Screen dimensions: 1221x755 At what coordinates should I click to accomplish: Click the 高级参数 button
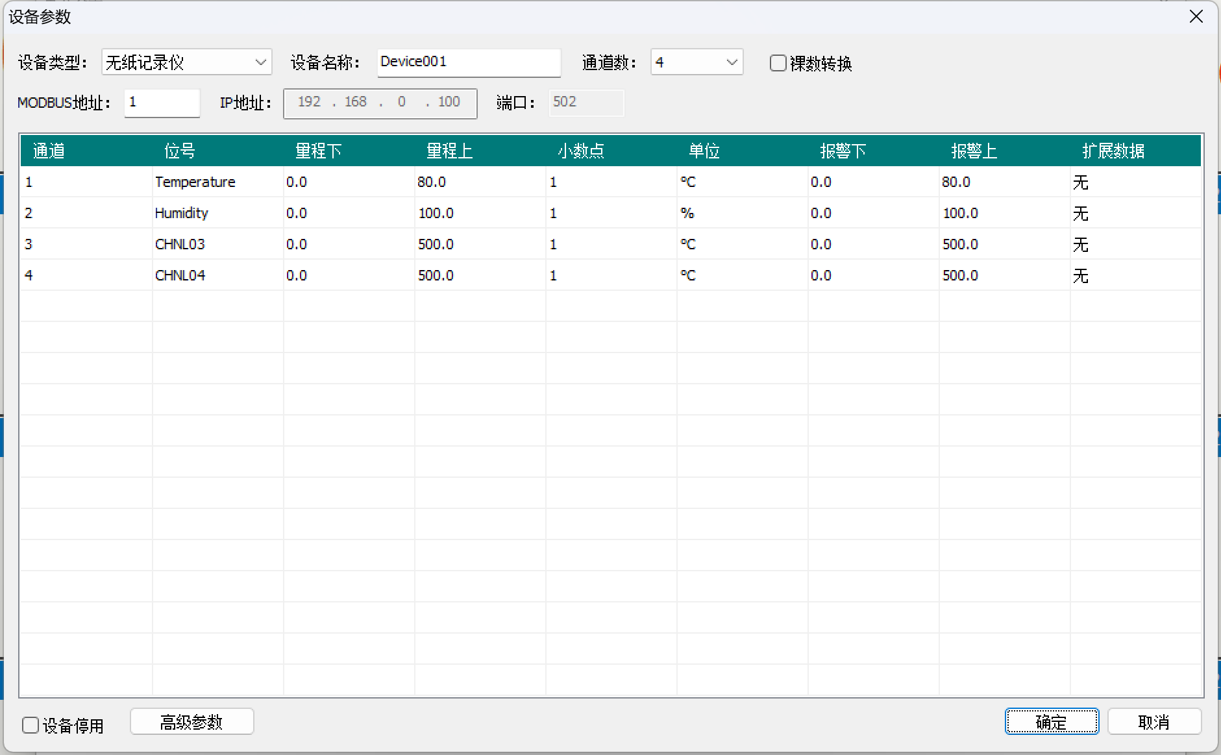[x=191, y=722]
